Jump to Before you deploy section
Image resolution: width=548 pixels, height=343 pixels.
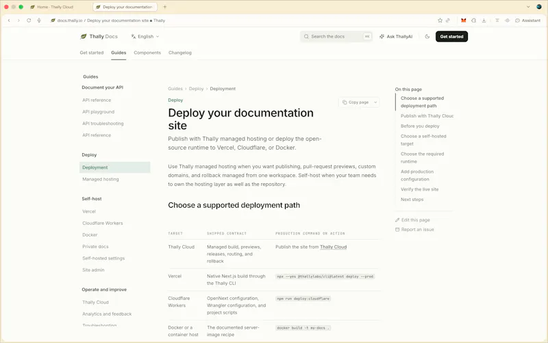click(420, 126)
